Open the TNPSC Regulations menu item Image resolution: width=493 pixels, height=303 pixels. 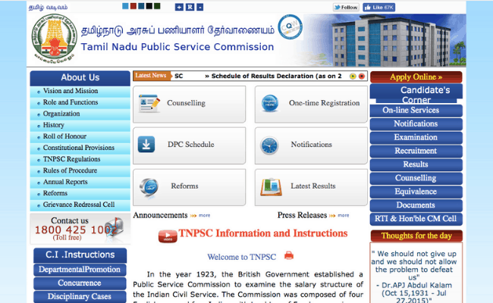(71, 159)
